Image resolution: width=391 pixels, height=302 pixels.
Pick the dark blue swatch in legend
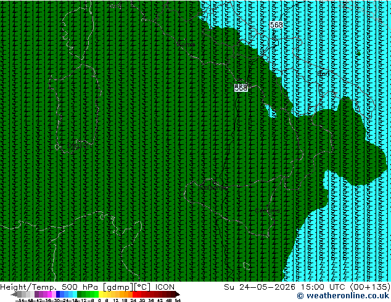58,295
